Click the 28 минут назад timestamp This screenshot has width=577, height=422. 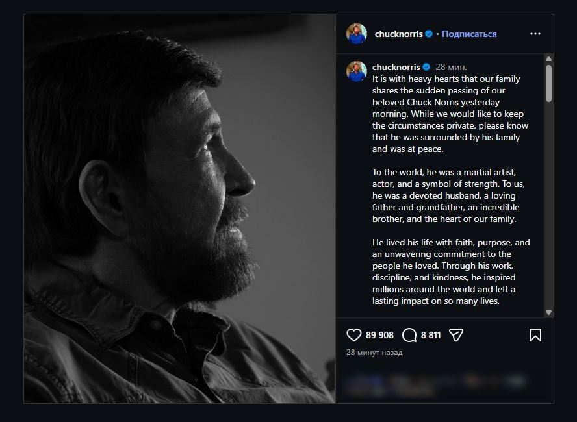pos(374,353)
